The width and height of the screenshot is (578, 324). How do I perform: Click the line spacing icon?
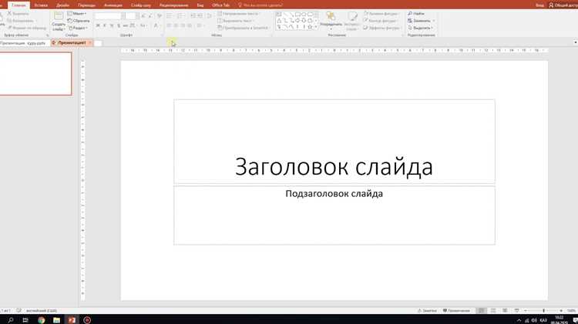[210, 16]
